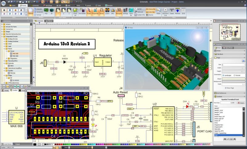Click the Navigator thumbnail preview
Image resolution: width=247 pixels, height=149 pixels.
coord(230,32)
